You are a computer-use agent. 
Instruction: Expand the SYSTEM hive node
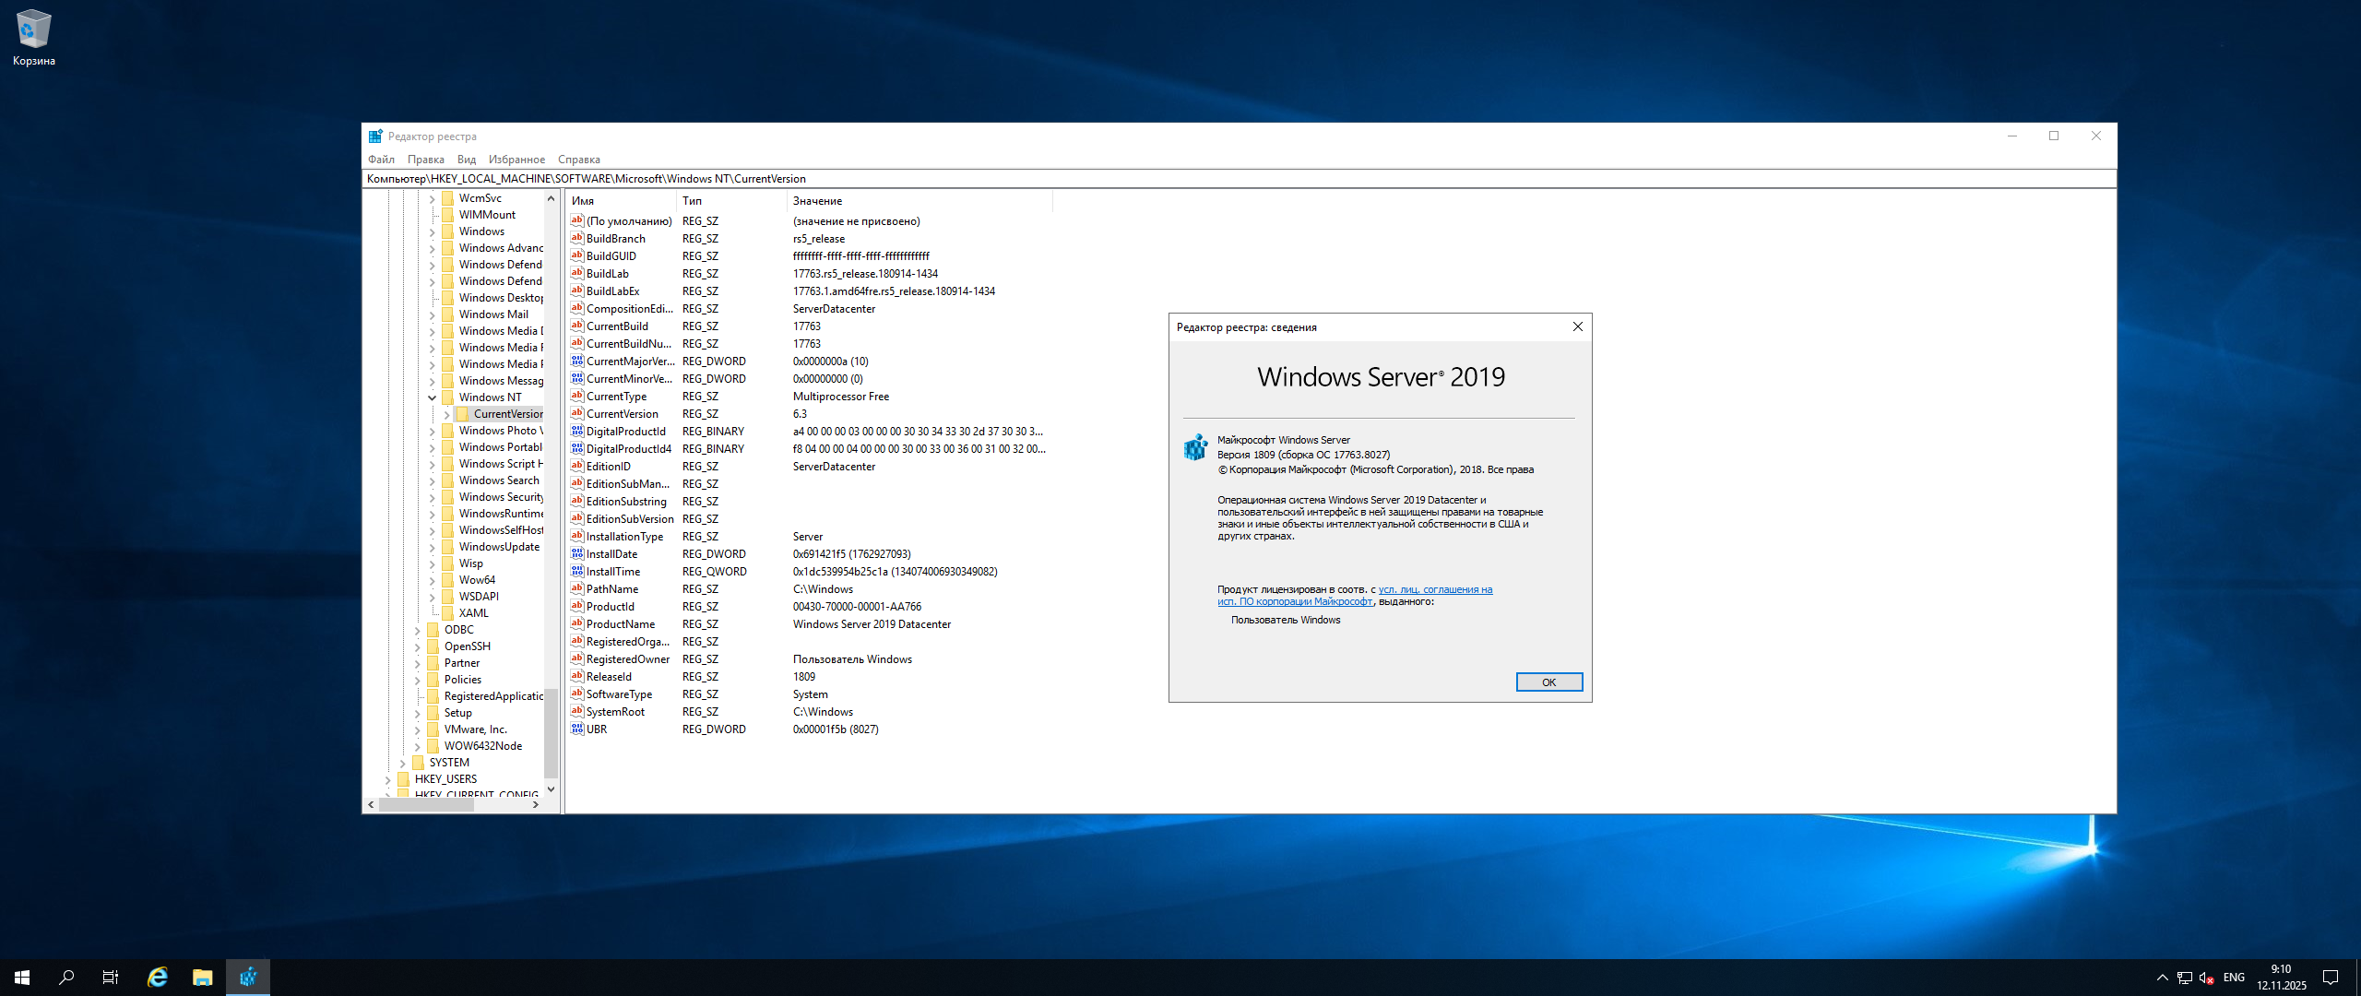(402, 763)
